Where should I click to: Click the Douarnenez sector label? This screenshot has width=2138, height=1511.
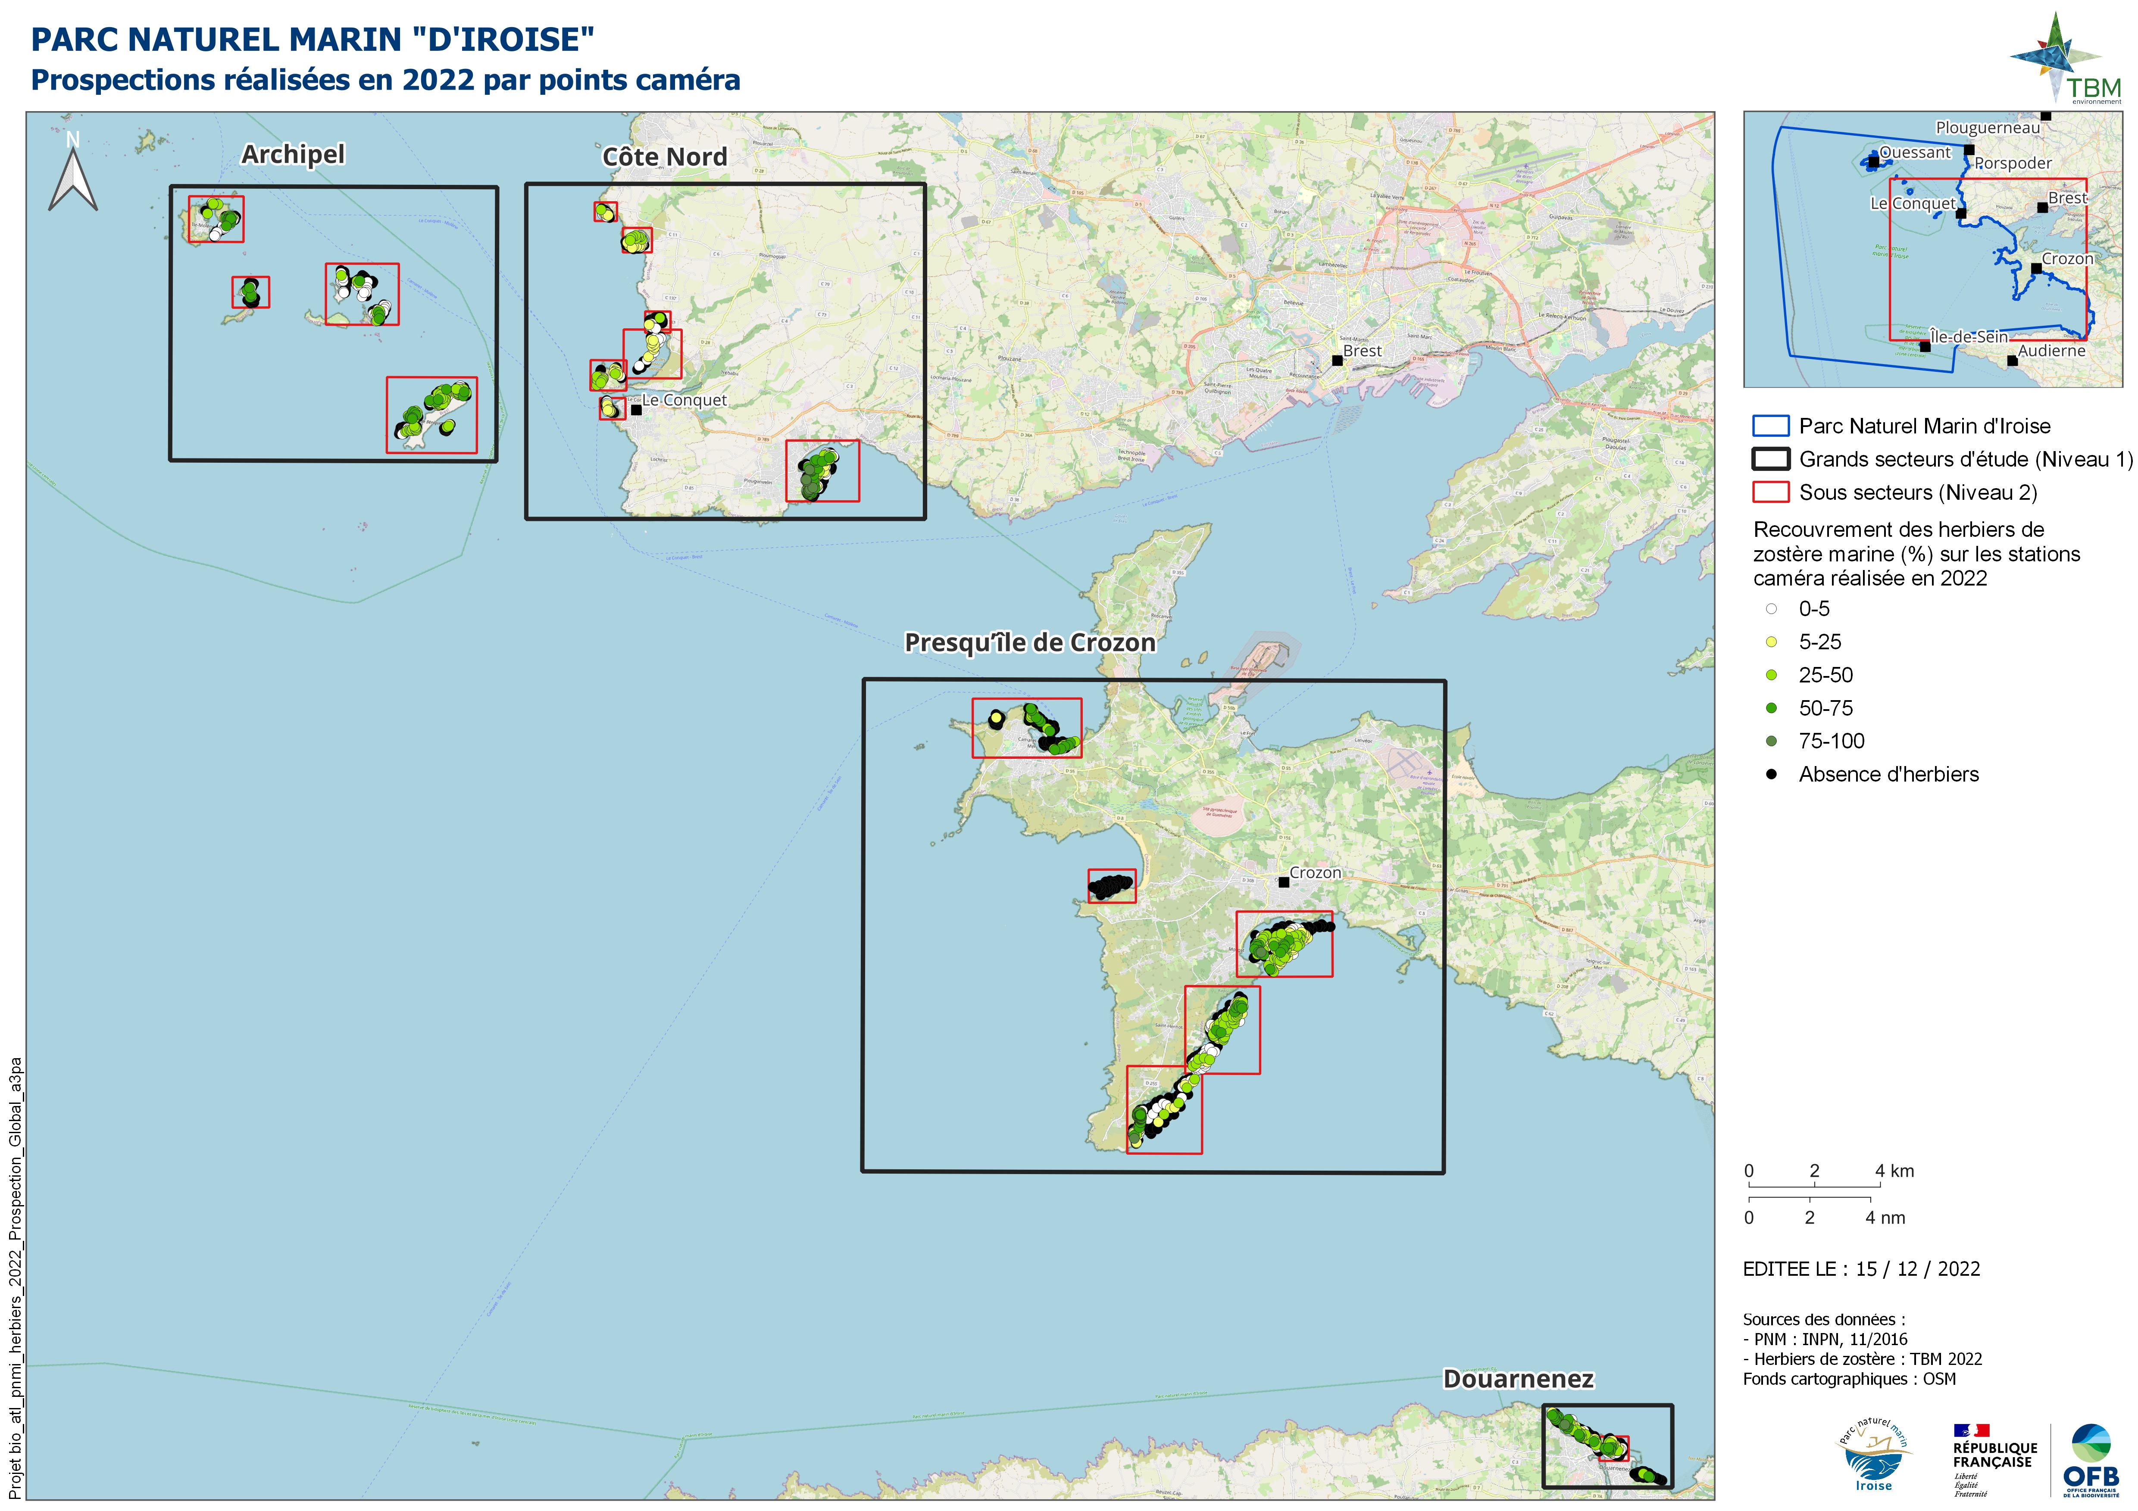click(1518, 1380)
